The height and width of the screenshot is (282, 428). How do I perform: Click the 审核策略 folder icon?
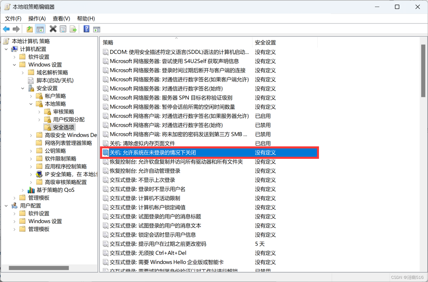pyautogui.click(x=47, y=112)
